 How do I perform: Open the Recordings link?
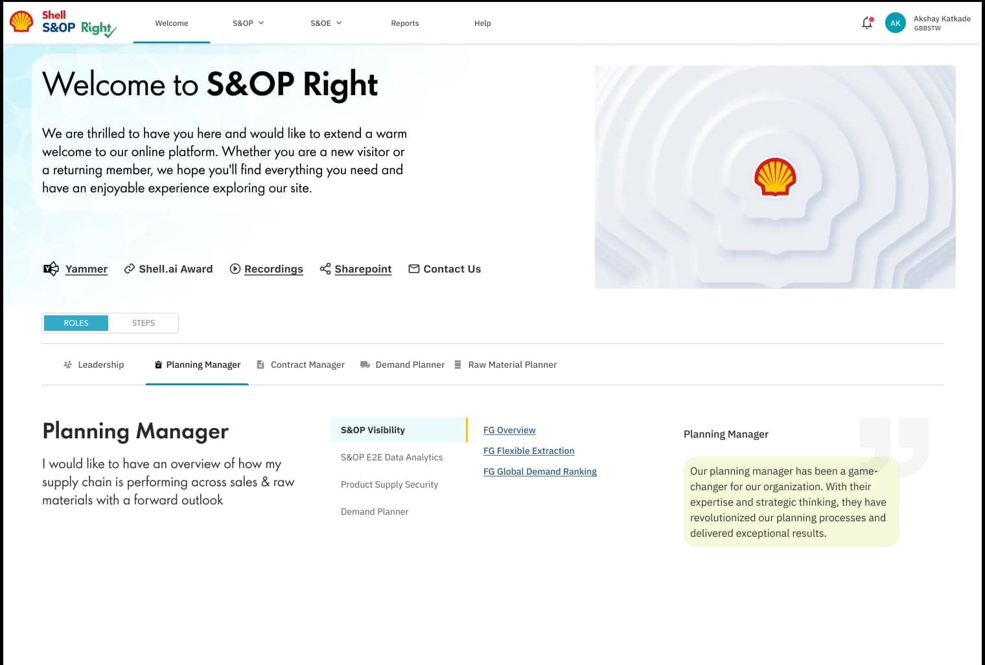[273, 269]
